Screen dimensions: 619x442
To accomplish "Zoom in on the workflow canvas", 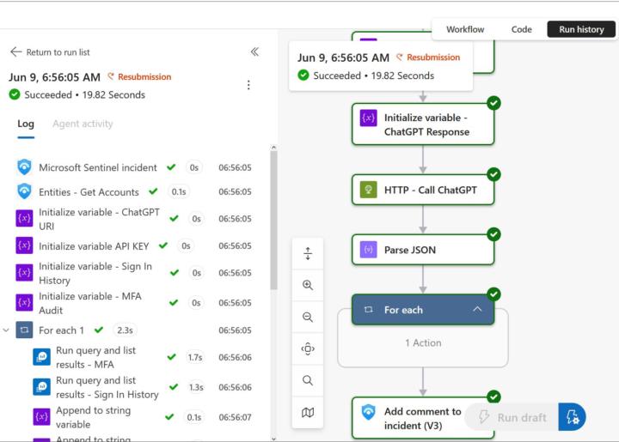I will point(308,285).
